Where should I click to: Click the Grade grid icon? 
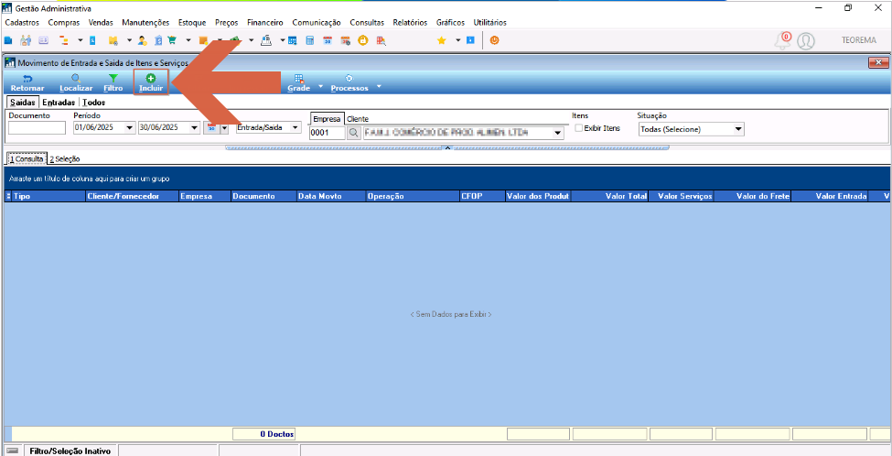click(298, 83)
